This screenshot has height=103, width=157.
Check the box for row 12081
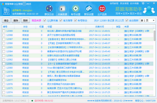point(4,64)
